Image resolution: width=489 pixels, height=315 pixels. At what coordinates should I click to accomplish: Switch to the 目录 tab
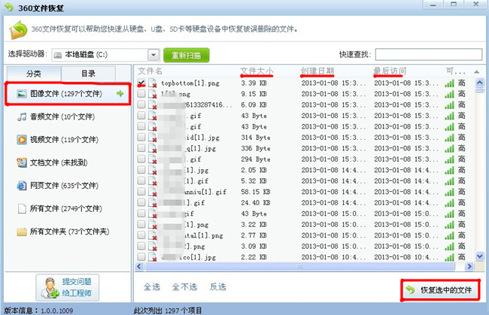point(88,74)
